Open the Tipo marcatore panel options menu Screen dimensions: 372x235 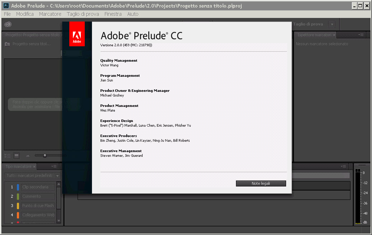click(54, 166)
